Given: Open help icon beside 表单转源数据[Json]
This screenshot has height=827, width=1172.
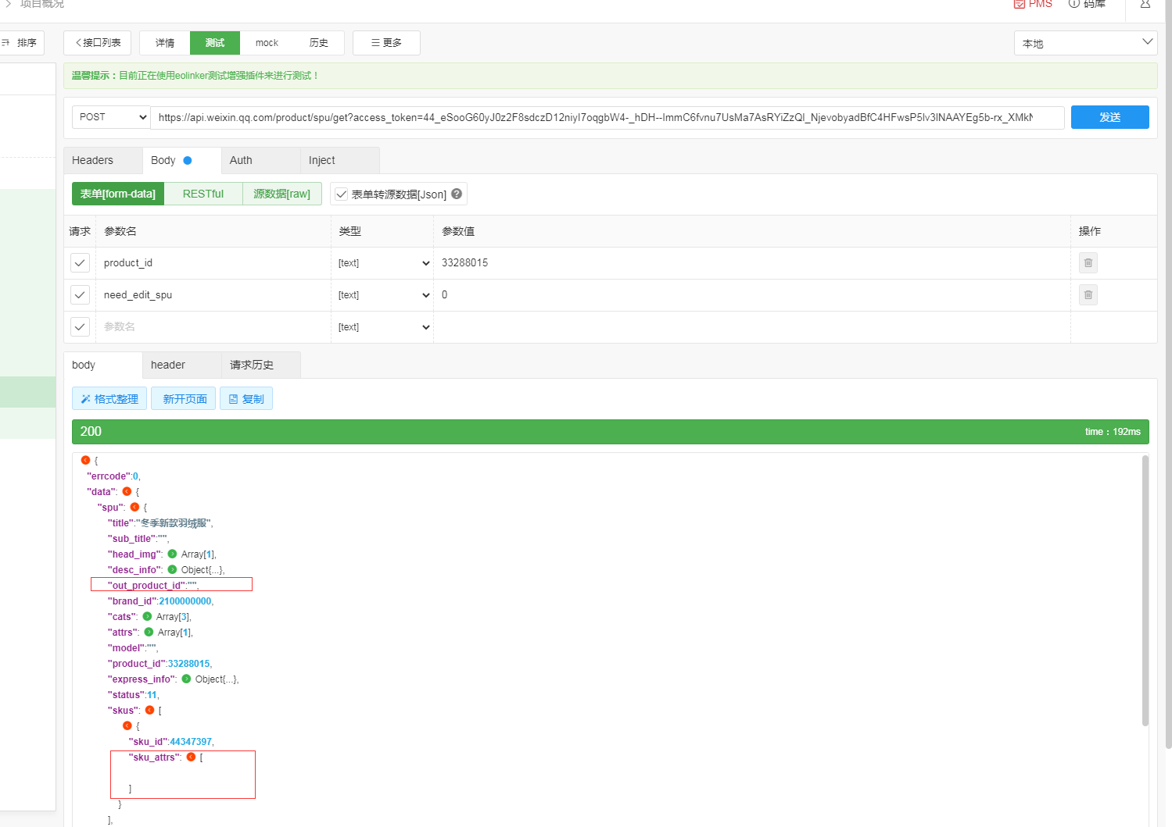Looking at the screenshot, I should click(457, 194).
